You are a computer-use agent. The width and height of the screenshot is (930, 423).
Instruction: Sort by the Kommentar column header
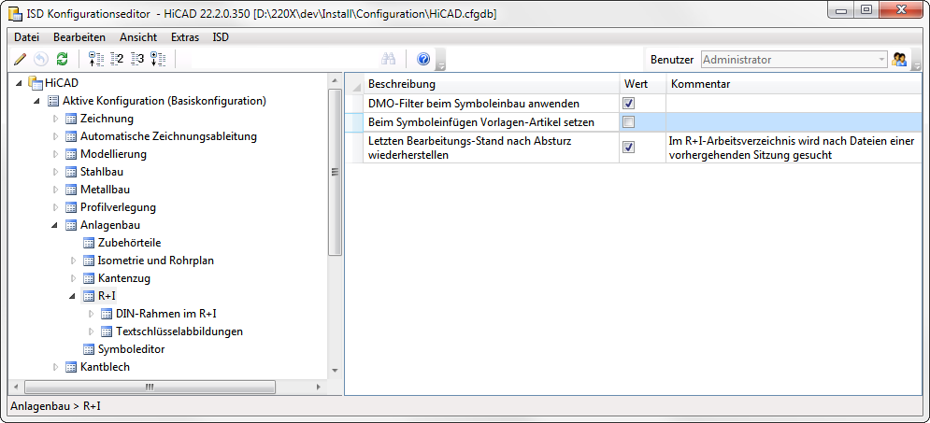point(794,84)
